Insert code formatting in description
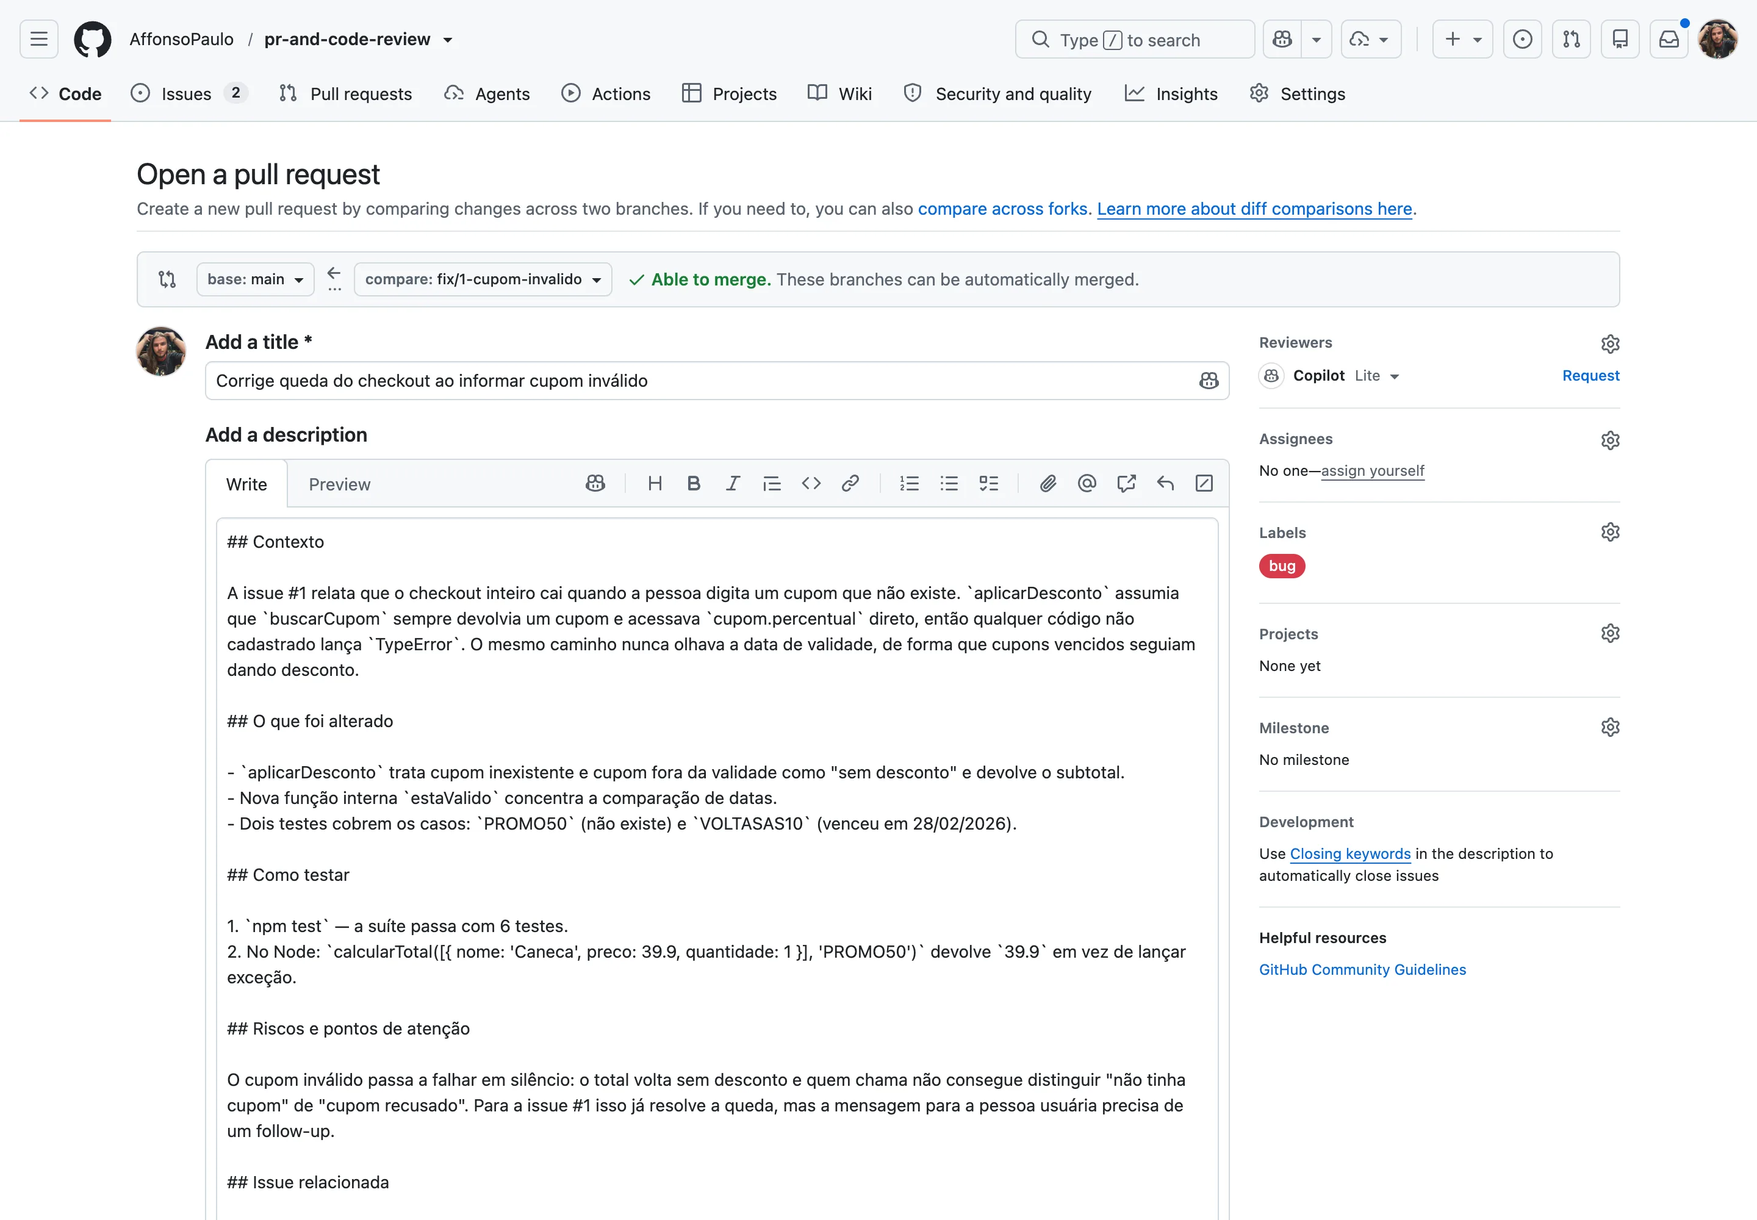This screenshot has width=1757, height=1220. pyautogui.click(x=811, y=483)
